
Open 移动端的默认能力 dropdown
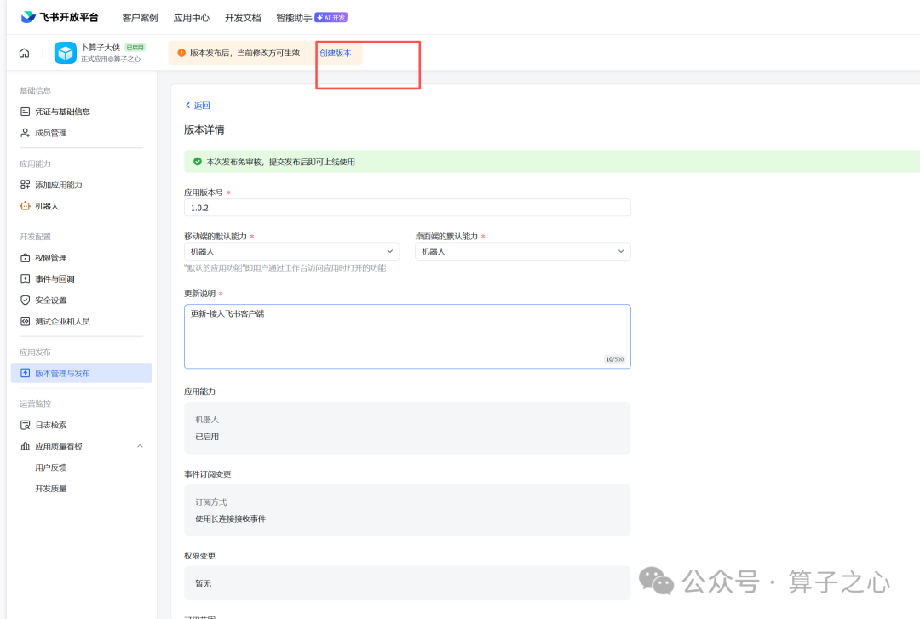291,251
